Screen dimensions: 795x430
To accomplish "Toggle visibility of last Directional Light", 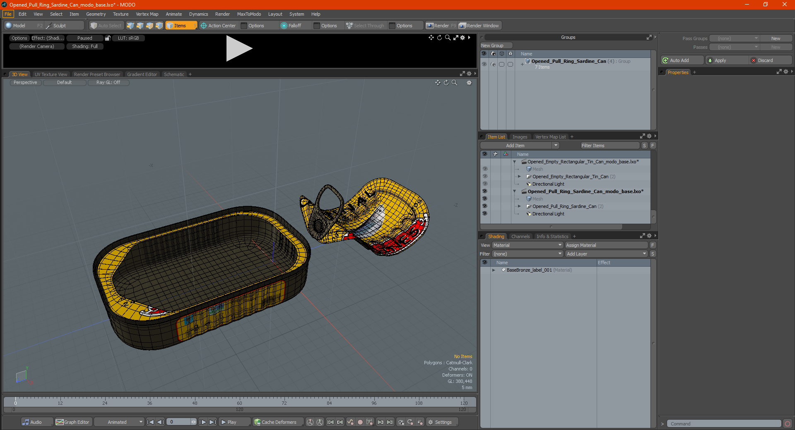I will click(x=485, y=214).
